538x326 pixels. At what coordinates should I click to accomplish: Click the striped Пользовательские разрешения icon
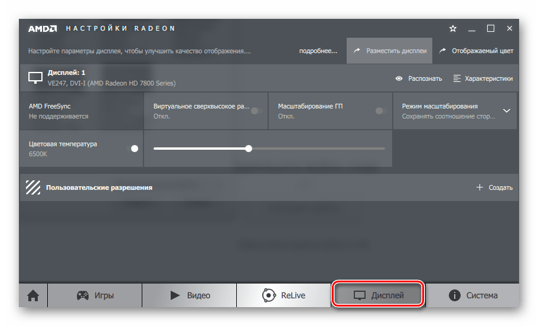[x=33, y=187]
